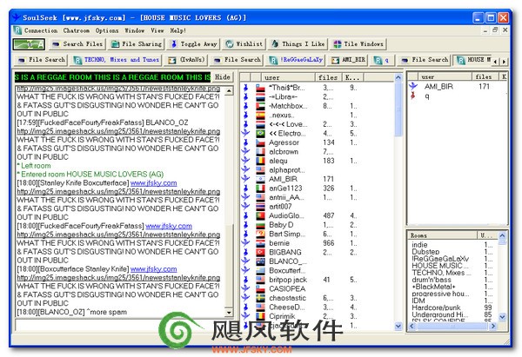The width and height of the screenshot is (522, 357).
Task: Select user CASIOPEA in room list
Action: coord(287,289)
